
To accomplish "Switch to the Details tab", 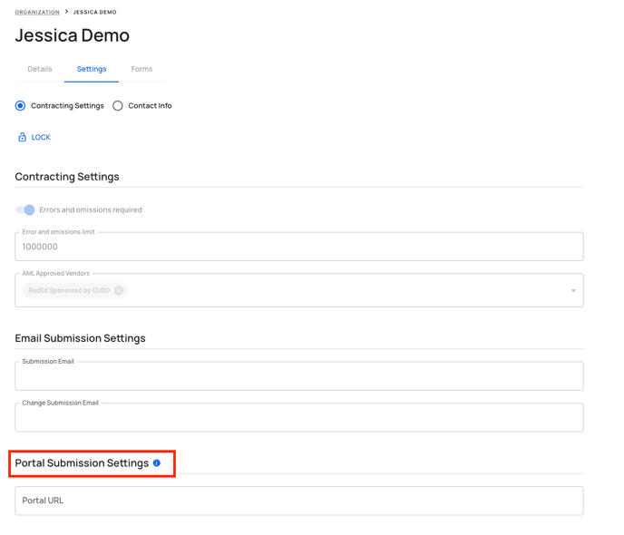I will point(40,69).
